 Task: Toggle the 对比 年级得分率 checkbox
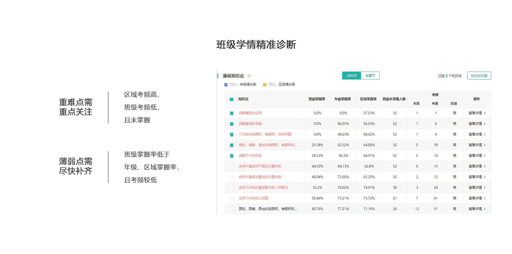[226, 85]
